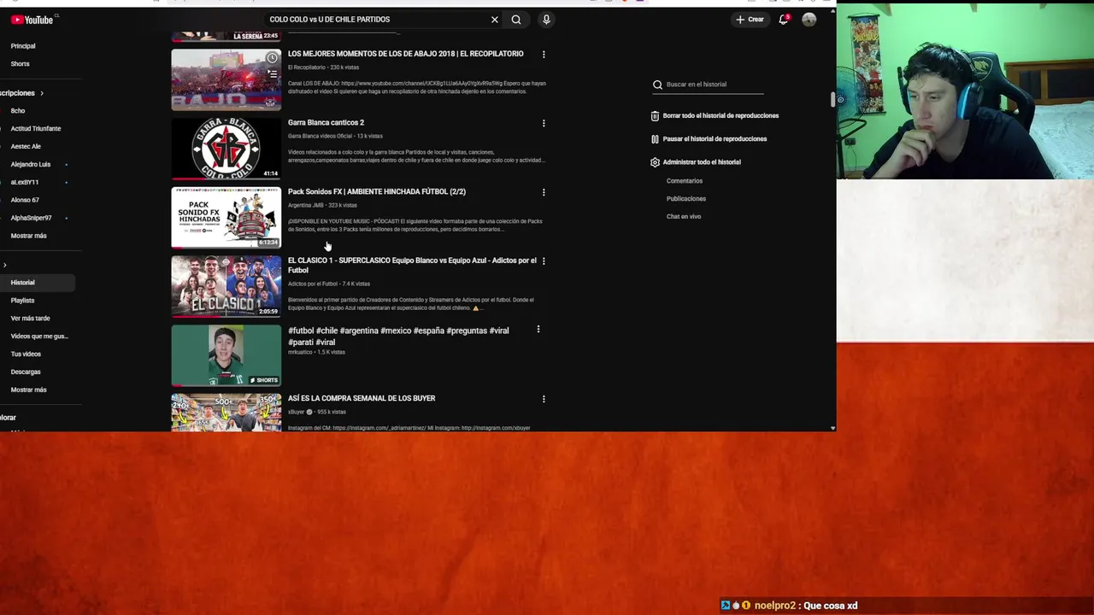
Task: Open title Así es la compra semanal
Action: [x=362, y=399]
